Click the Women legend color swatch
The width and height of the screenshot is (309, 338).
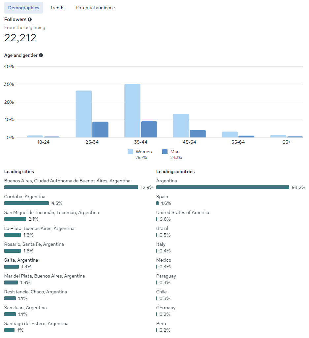click(x=130, y=152)
